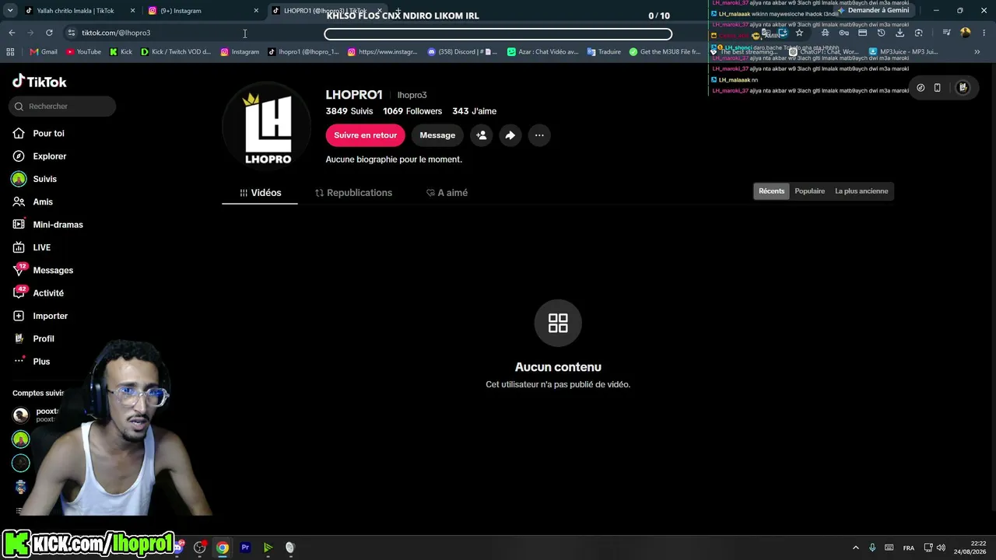Switch to the Republications tab
The height and width of the screenshot is (560, 996).
pos(353,193)
